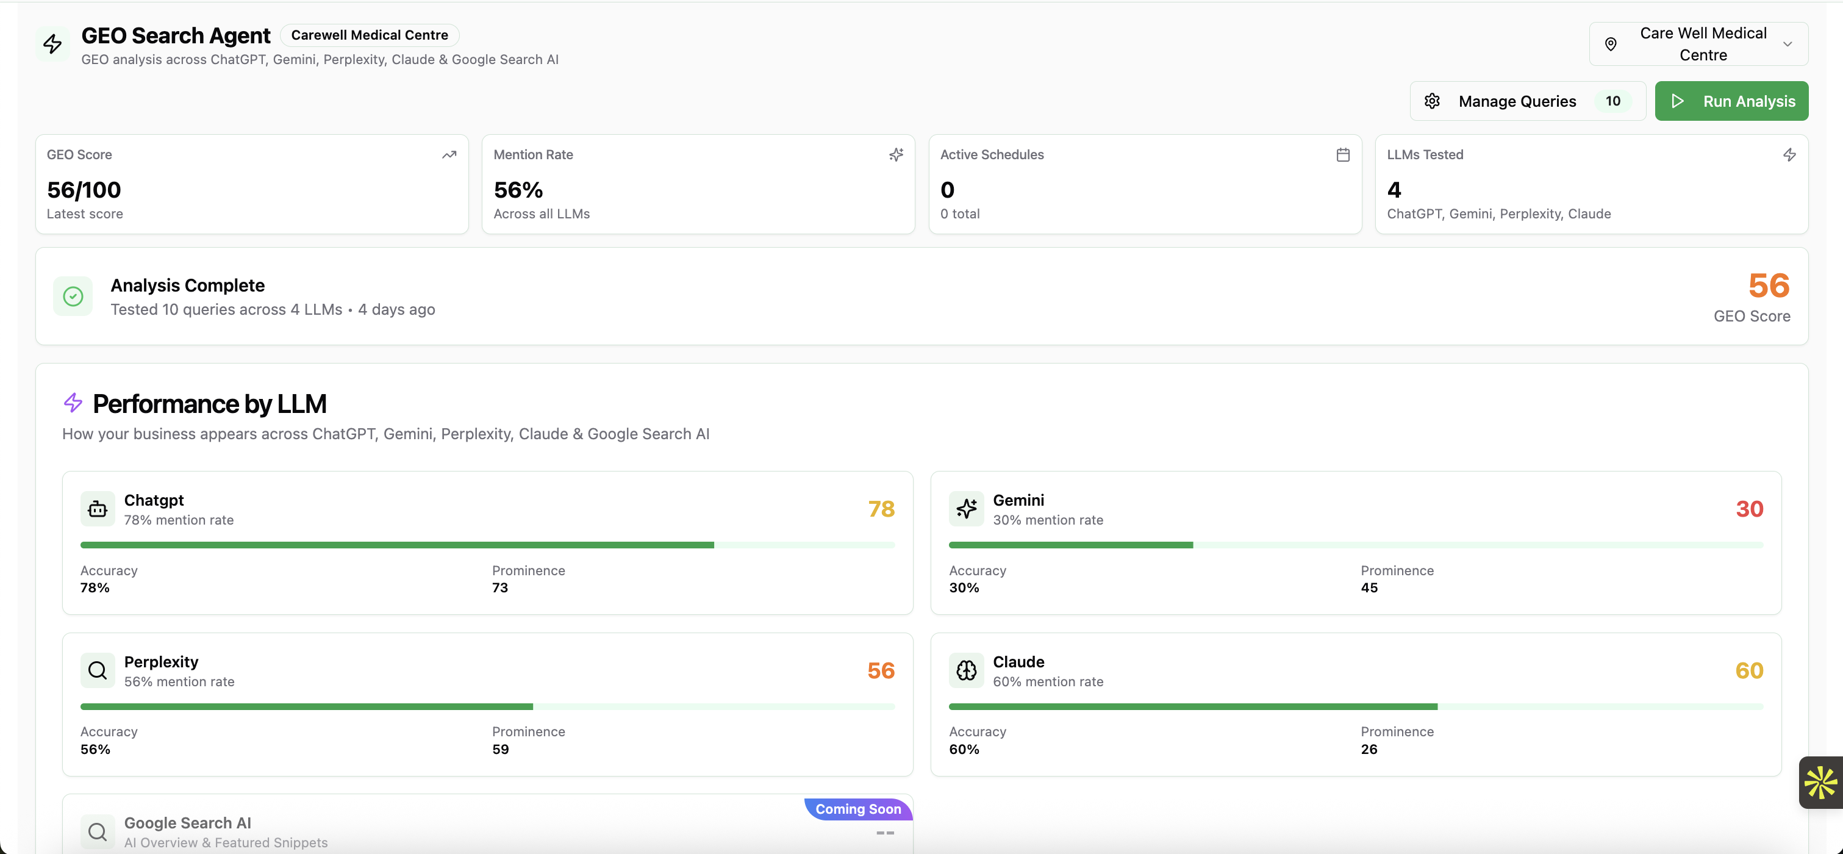This screenshot has width=1843, height=854.
Task: Click the trend icon on GEO Score card
Action: [450, 154]
